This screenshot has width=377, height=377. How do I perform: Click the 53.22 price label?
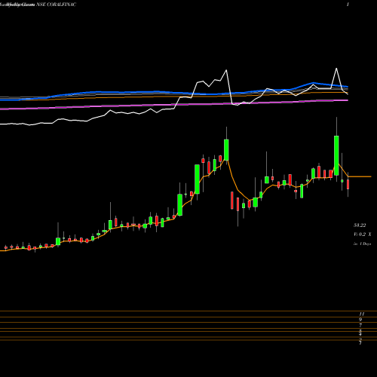[360, 225]
